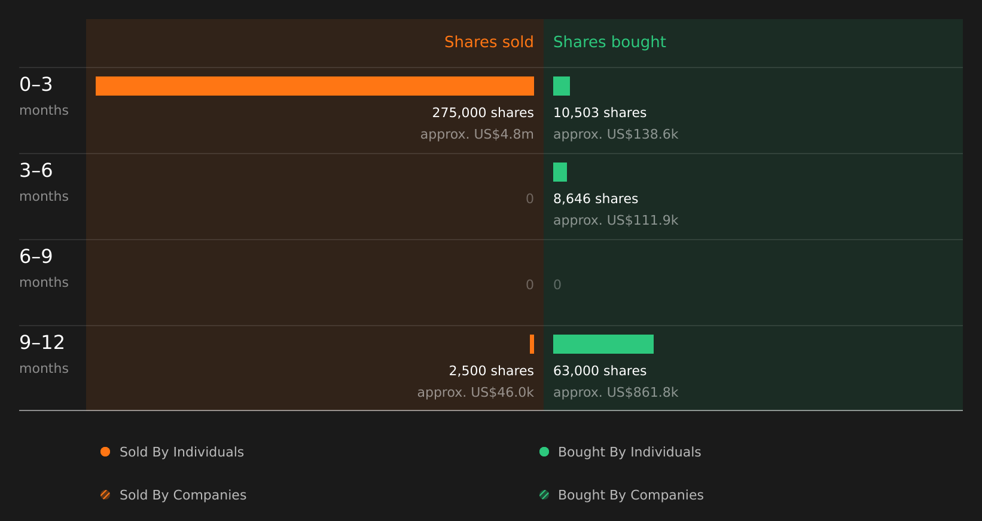Click the 2,500 shares value

(x=492, y=371)
